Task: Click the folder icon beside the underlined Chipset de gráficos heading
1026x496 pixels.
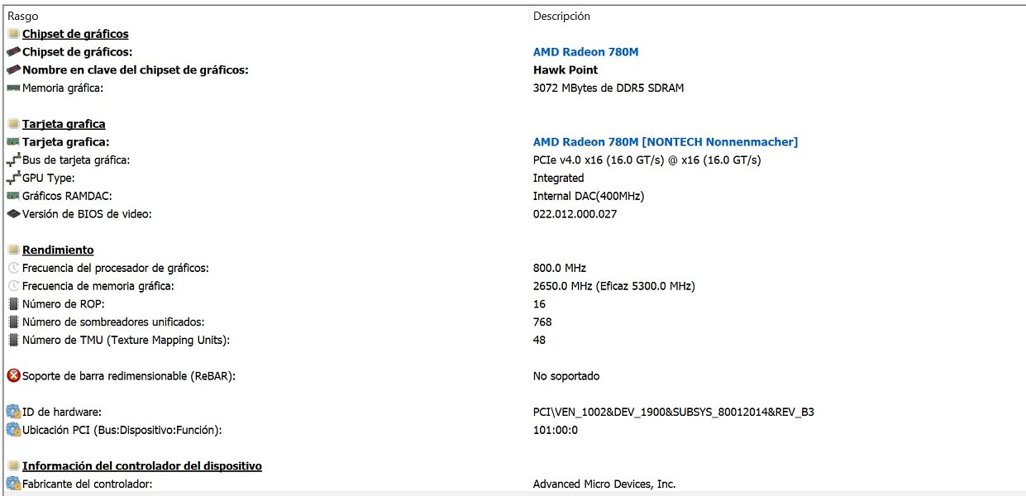Action: [13, 34]
